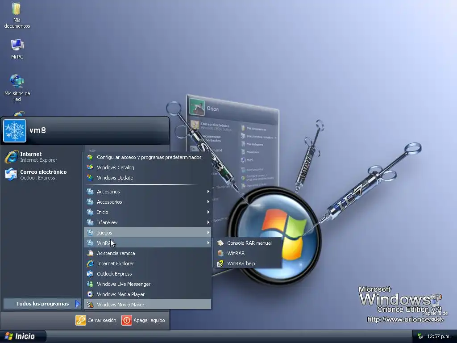Click the Windows Update icon
The width and height of the screenshot is (457, 343).
tap(90, 177)
